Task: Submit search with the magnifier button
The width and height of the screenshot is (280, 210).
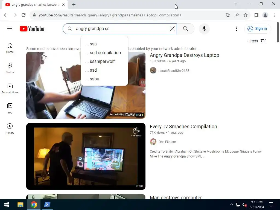Action: (186, 28)
